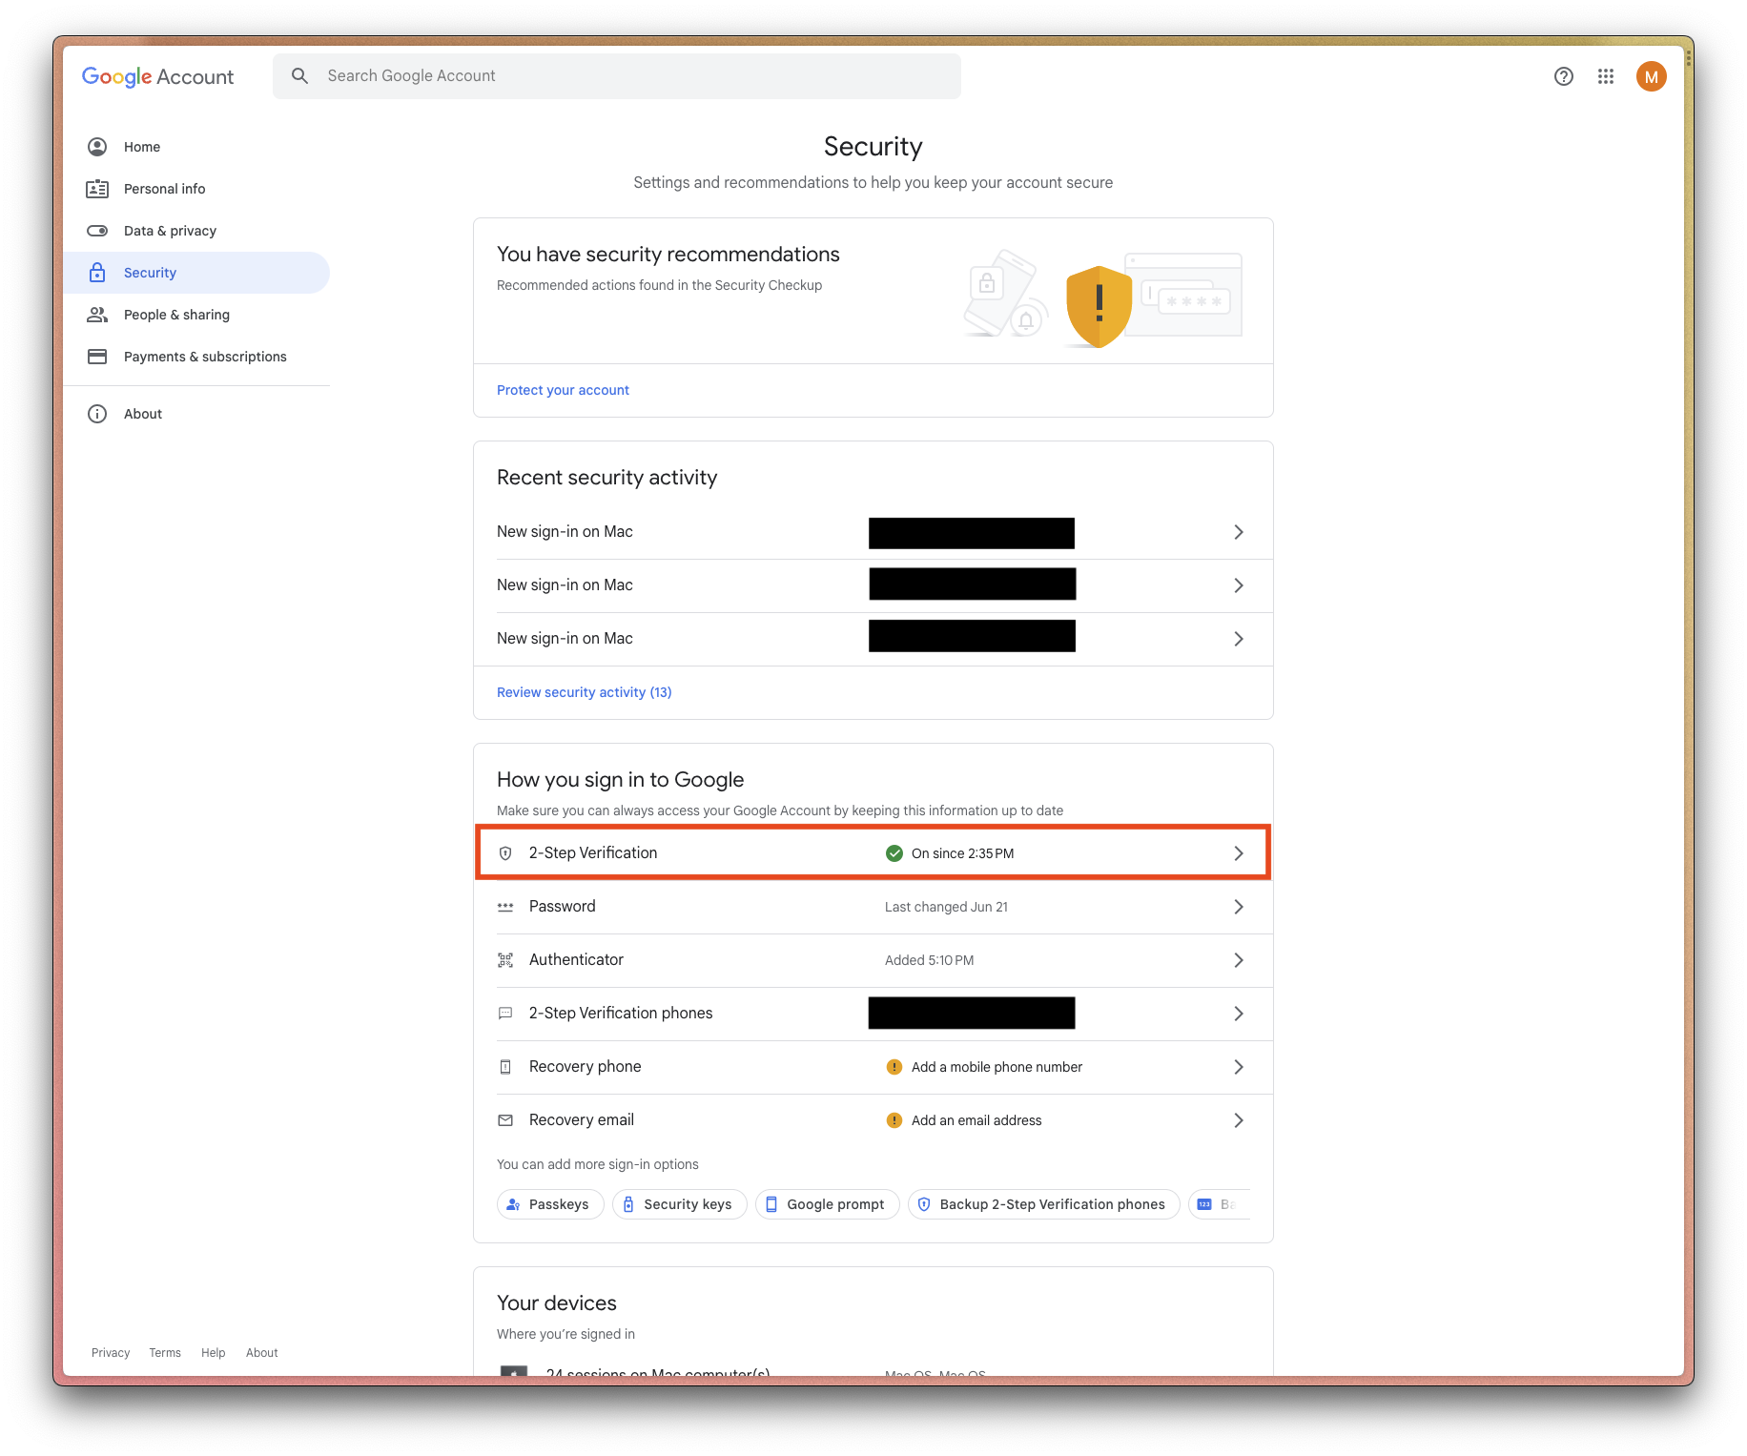Image resolution: width=1747 pixels, height=1456 pixels.
Task: Click Add an email address text
Action: coord(976,1120)
